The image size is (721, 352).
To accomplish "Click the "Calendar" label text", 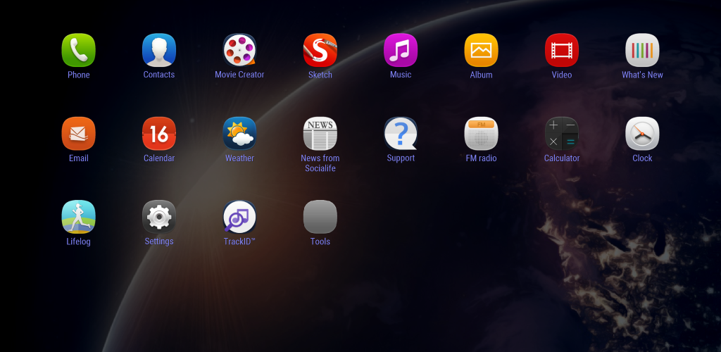I will tap(159, 158).
